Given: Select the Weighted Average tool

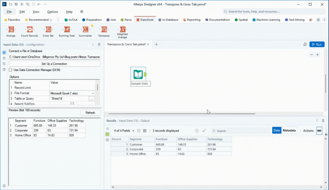Looking at the screenshot, I should (x=122, y=32).
